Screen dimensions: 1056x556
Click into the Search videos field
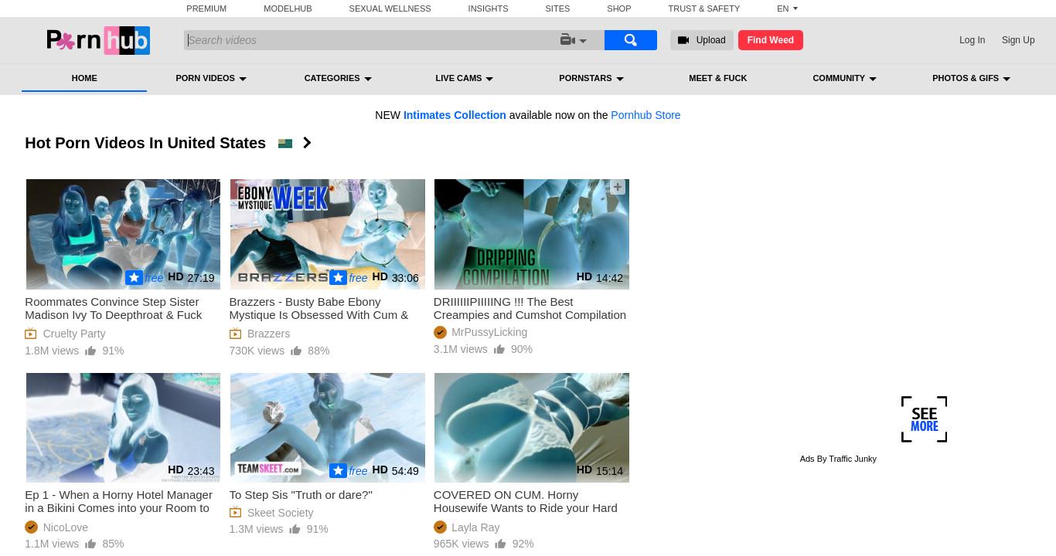tap(371, 40)
